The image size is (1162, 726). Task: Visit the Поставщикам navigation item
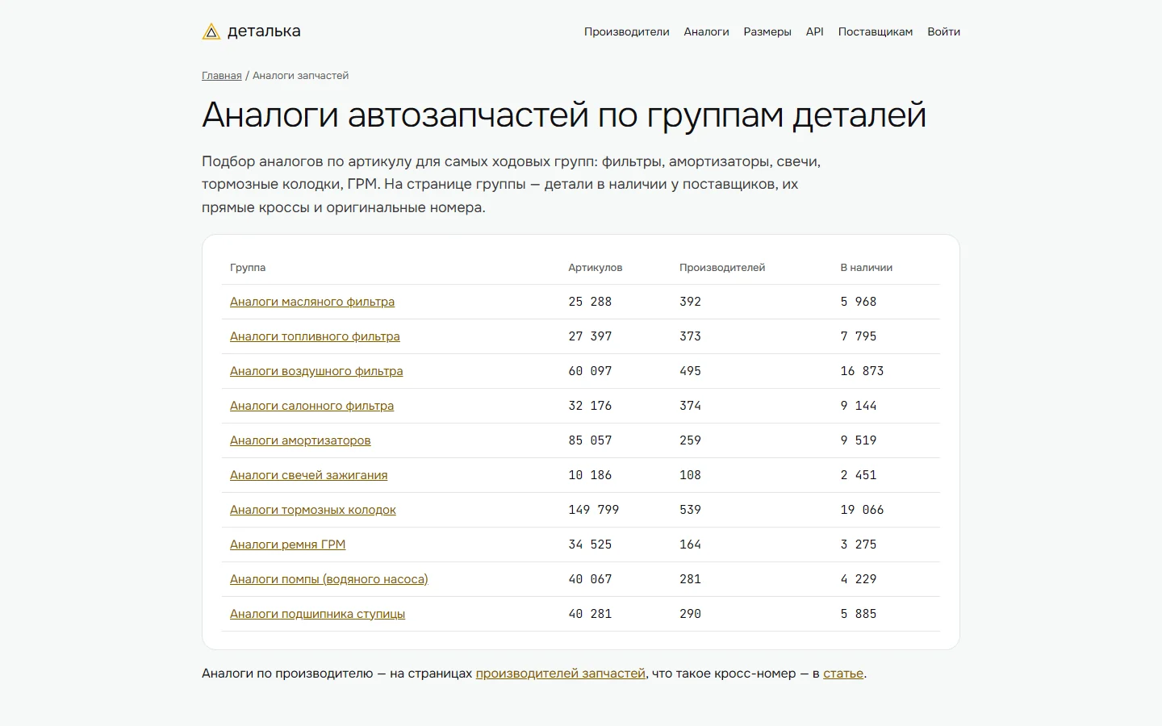(876, 31)
